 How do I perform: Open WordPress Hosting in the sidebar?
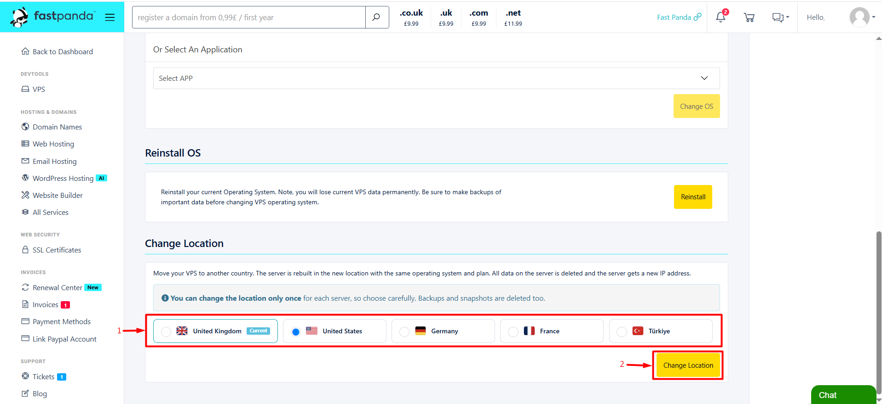click(x=64, y=178)
